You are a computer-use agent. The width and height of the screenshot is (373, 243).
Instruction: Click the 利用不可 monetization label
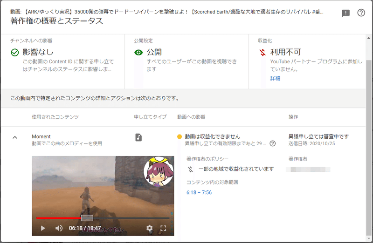tap(285, 52)
